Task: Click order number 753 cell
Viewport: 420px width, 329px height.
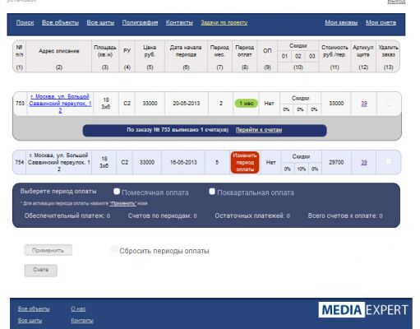Action: click(x=20, y=104)
